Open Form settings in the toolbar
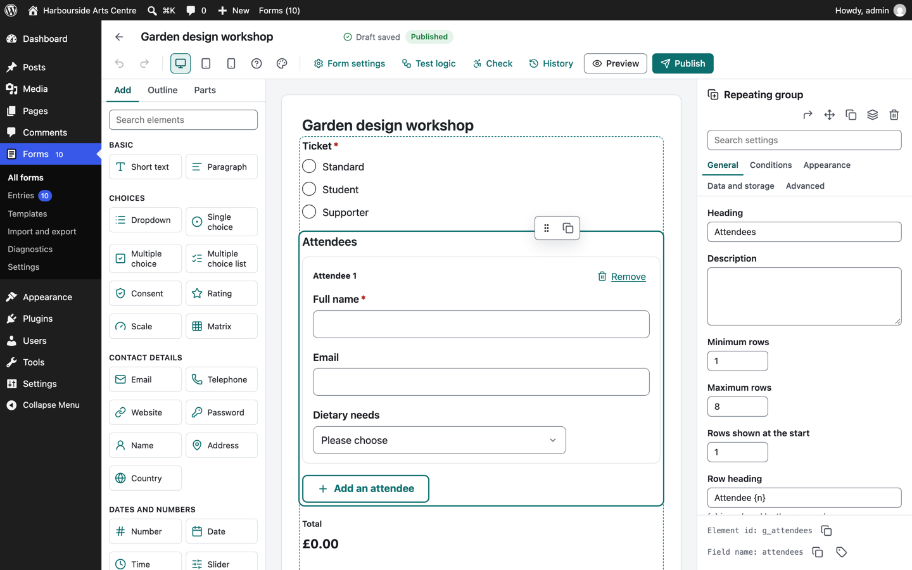Image resolution: width=912 pixels, height=570 pixels. pos(350,63)
